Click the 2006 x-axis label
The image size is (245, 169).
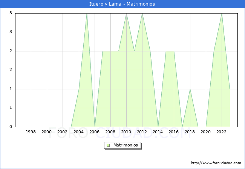94,132
